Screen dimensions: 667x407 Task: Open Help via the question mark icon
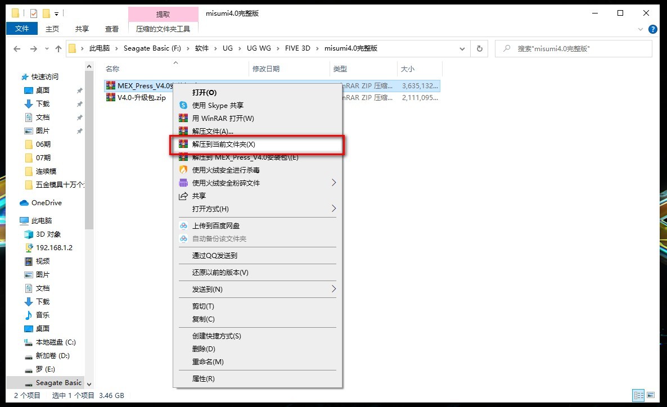654,29
